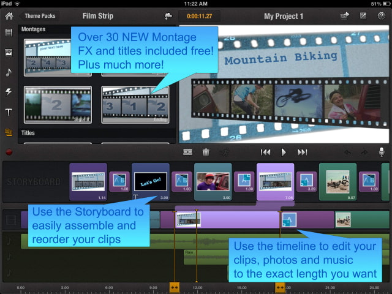This screenshot has height=294, width=392.
Task: Open the photos library icon
Action: tap(9, 53)
